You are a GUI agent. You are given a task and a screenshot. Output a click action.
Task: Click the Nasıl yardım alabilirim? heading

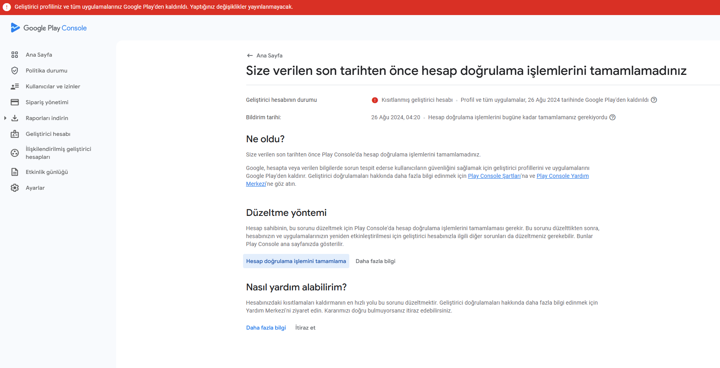(296, 287)
